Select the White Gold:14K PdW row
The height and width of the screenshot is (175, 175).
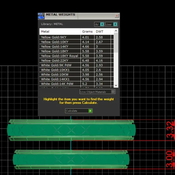76,84
